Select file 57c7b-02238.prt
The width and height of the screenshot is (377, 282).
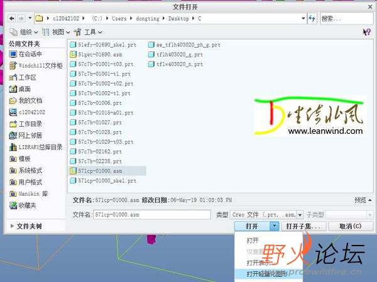(96, 161)
